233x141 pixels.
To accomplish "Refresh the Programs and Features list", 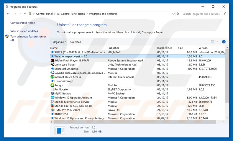I will (178, 14).
